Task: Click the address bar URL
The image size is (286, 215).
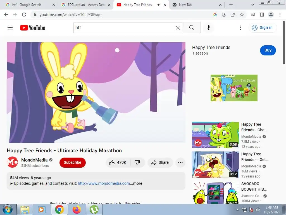Action: coord(70,15)
